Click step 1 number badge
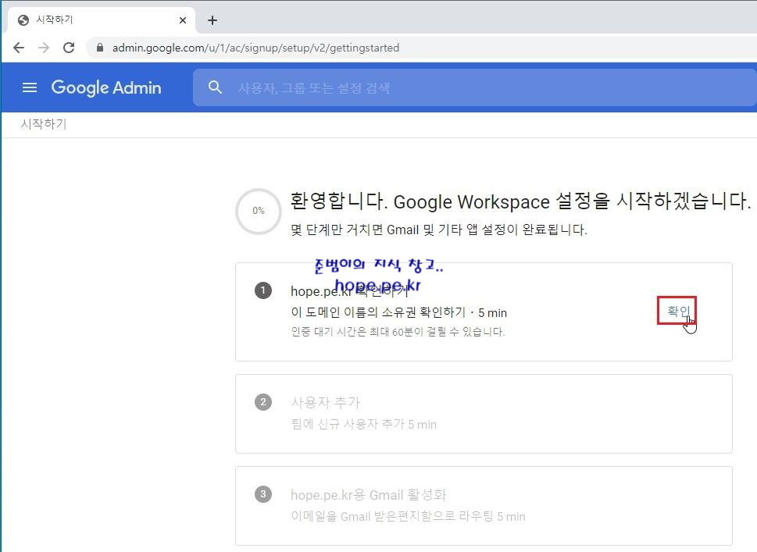 [x=263, y=290]
